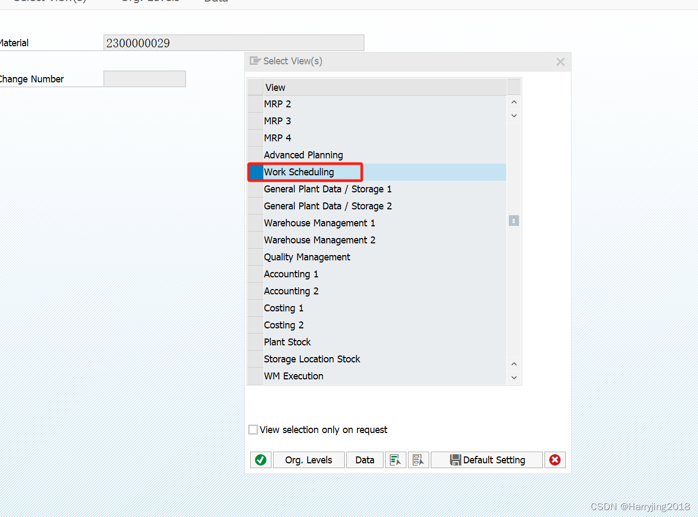The height and width of the screenshot is (517, 698).
Task: Toggle row selector for MRP 2
Action: point(256,104)
